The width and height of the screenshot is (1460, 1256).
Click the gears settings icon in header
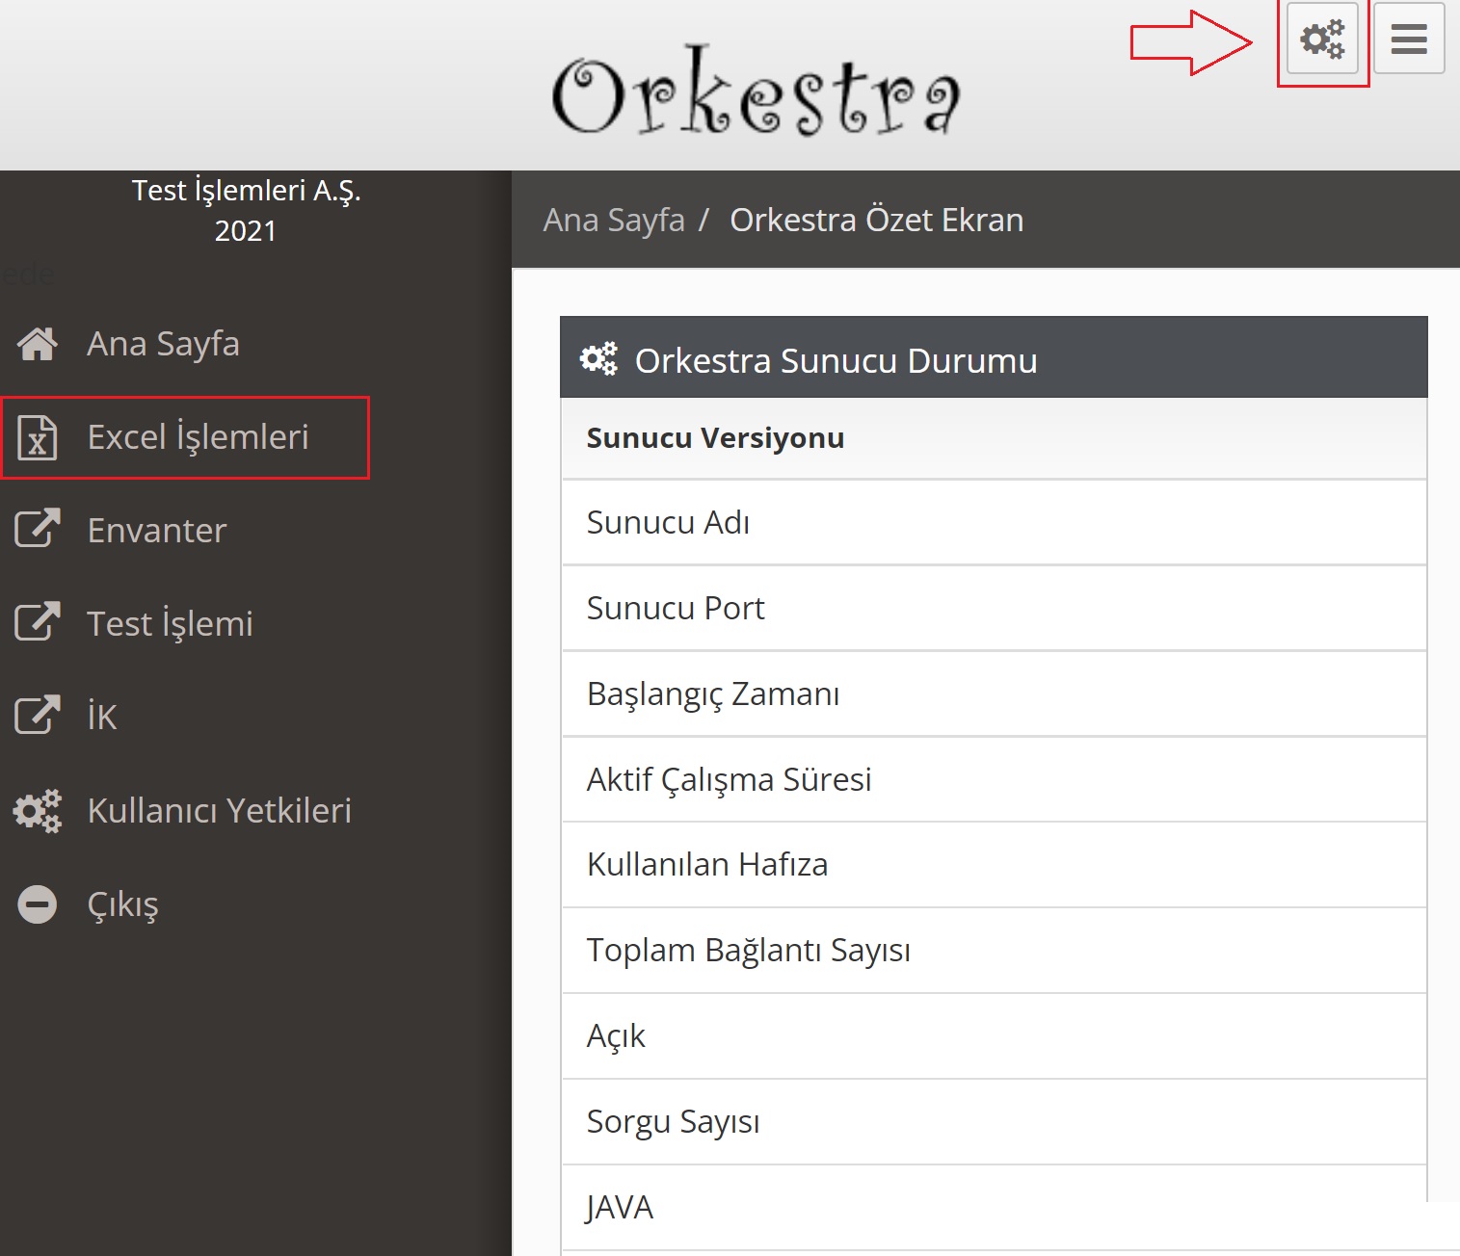tap(1322, 39)
